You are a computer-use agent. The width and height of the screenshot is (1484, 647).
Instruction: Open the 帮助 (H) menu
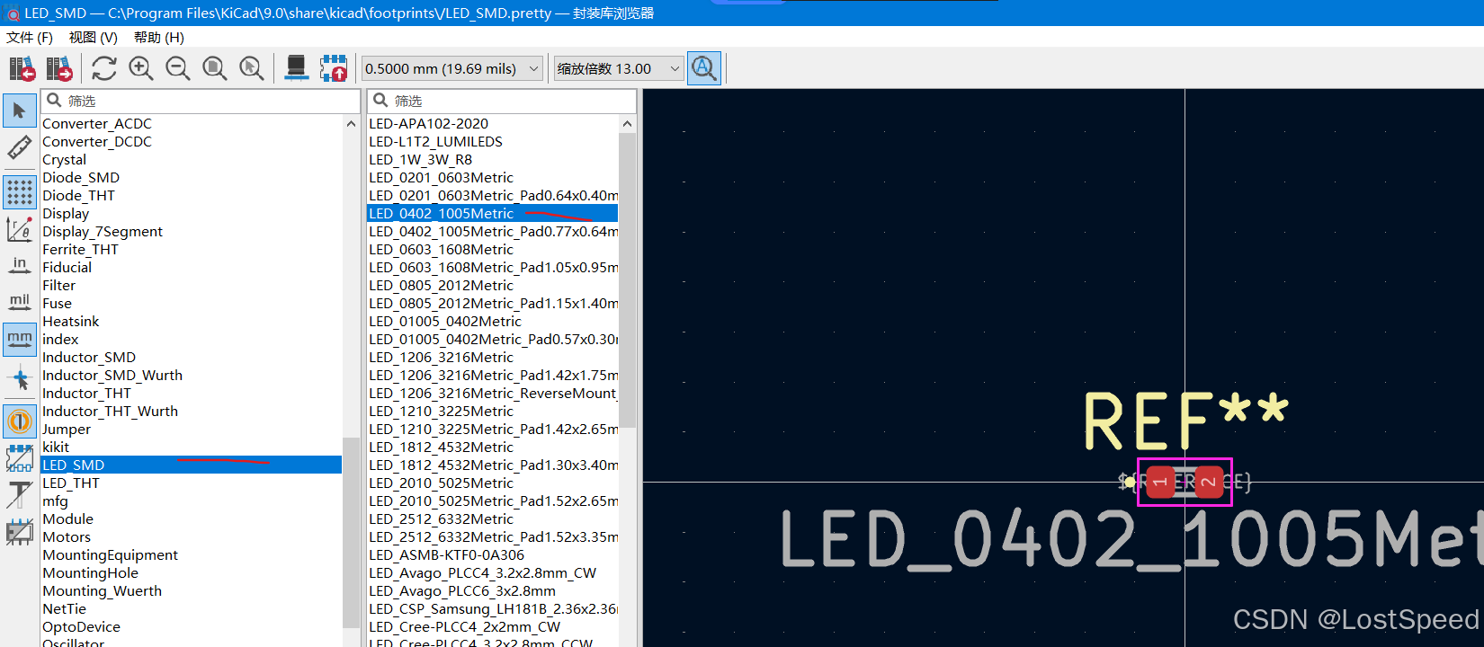[x=159, y=37]
